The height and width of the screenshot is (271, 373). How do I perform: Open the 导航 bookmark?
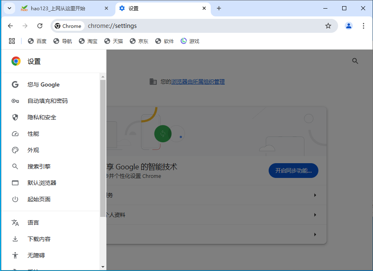[x=62, y=41]
